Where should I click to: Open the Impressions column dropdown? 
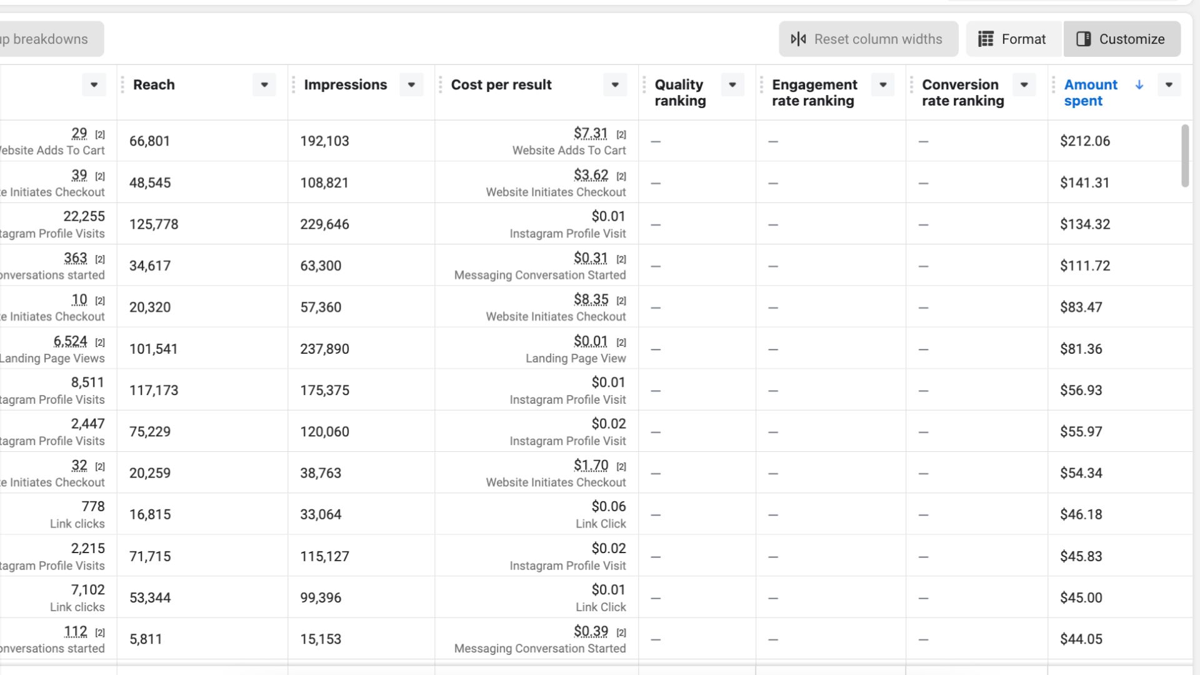(x=411, y=85)
